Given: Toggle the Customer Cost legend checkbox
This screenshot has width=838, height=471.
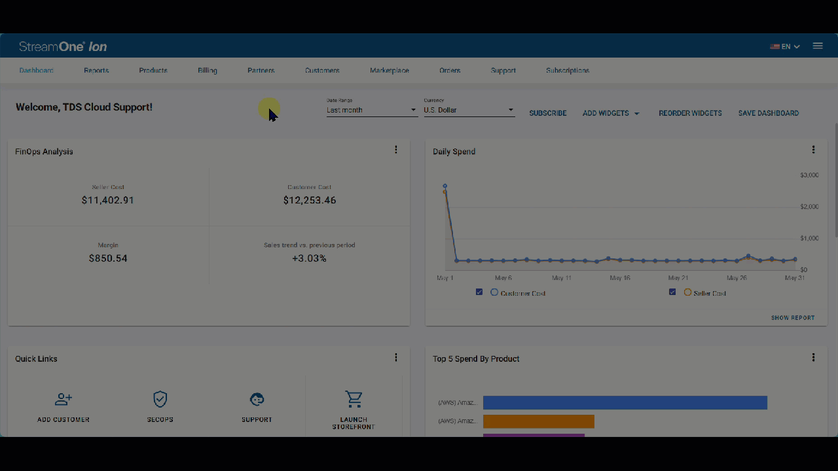Looking at the screenshot, I should tap(479, 292).
